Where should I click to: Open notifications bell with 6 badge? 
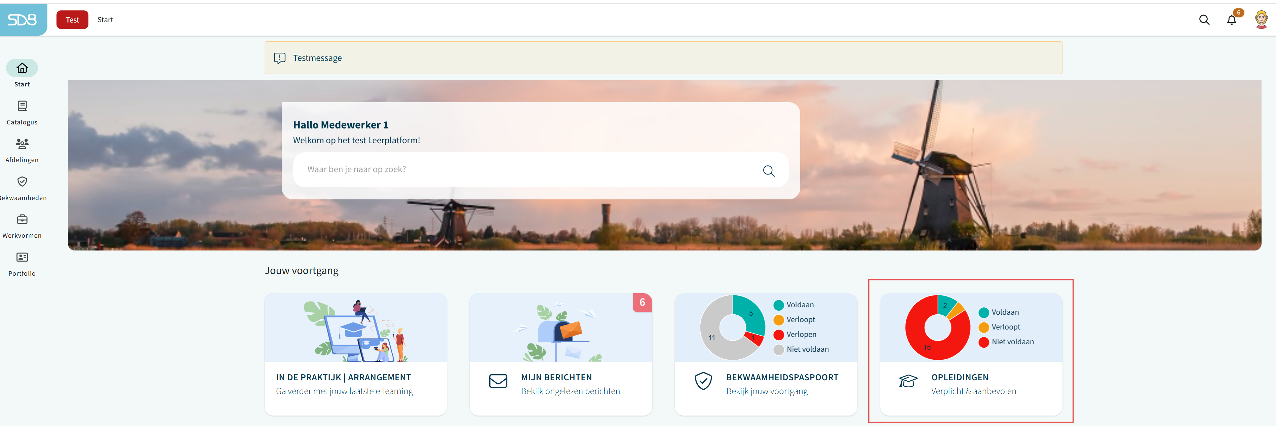(x=1231, y=20)
